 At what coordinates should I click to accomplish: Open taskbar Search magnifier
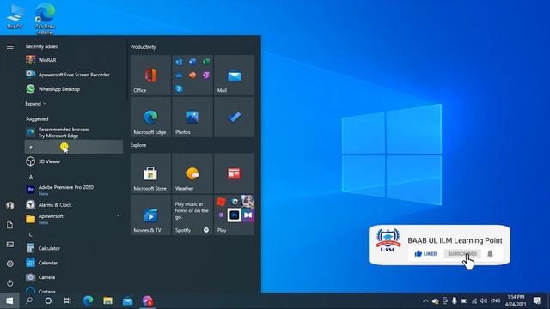coord(29,300)
